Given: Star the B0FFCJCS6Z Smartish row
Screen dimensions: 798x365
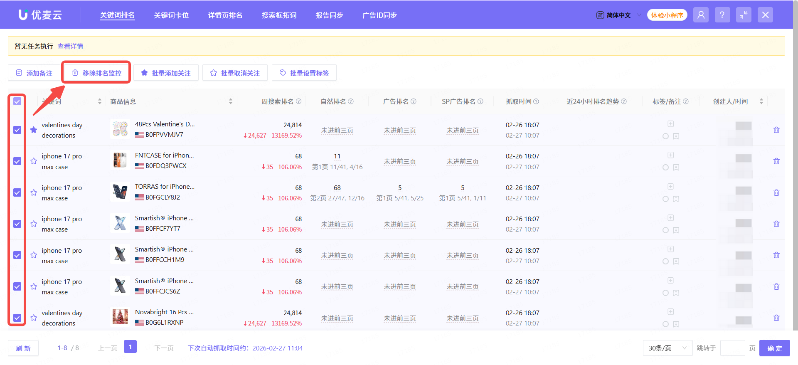Looking at the screenshot, I should (x=34, y=286).
